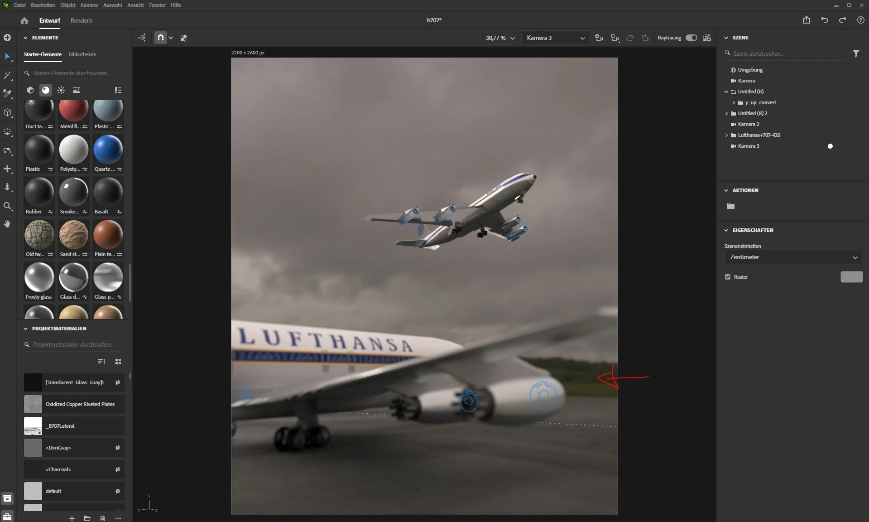Viewport: 869px width, 522px height.
Task: Toggle link icon on DimGray material
Action: 118,448
